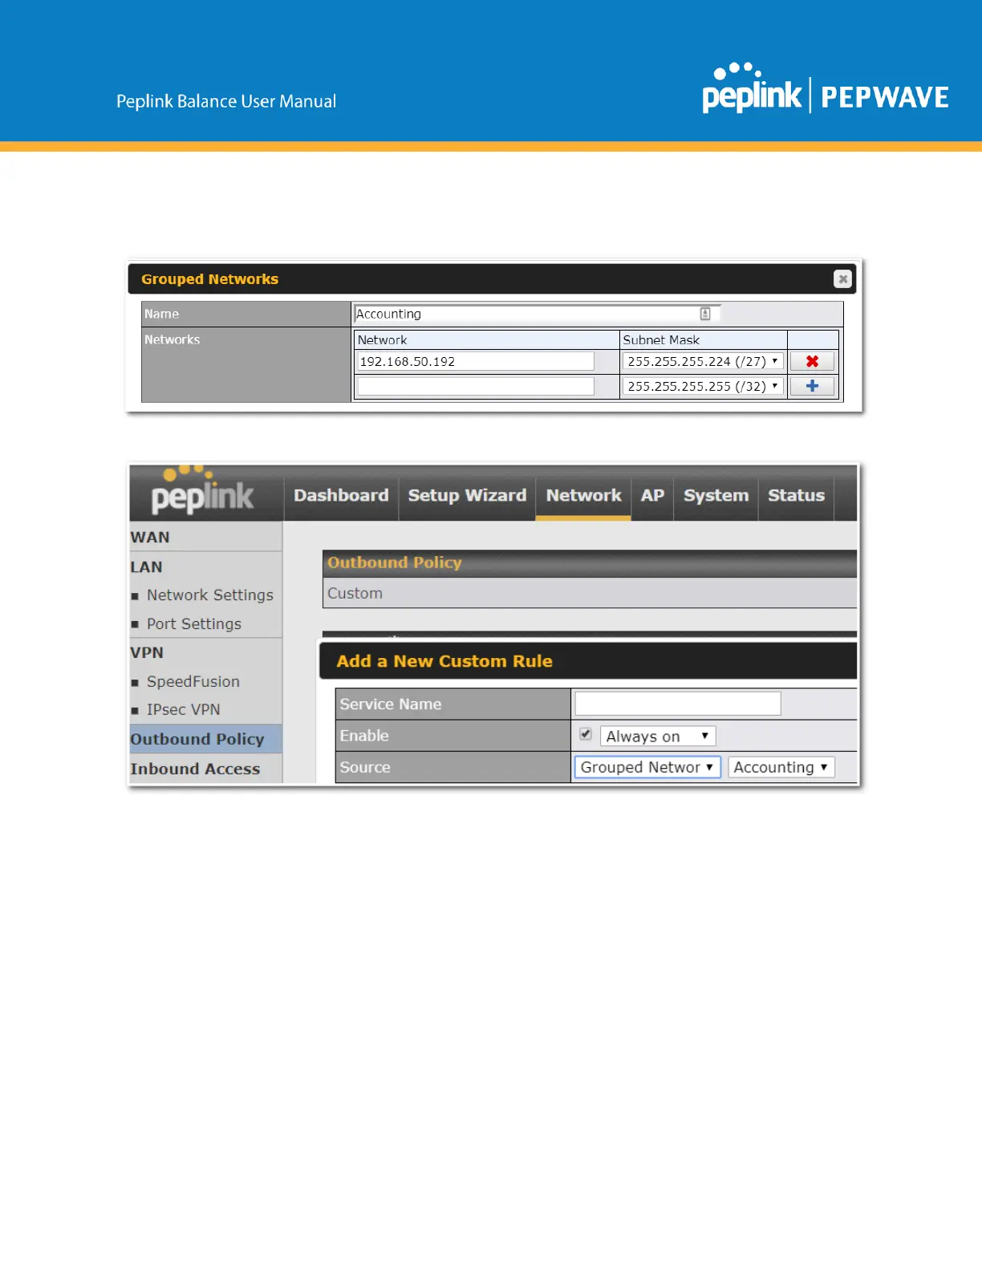
Task: Click the Grouped Networks dialog title
Action: [x=209, y=278]
